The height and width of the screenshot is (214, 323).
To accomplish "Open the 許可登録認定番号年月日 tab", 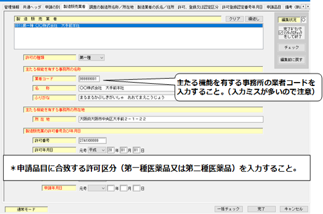I will 242,7.
